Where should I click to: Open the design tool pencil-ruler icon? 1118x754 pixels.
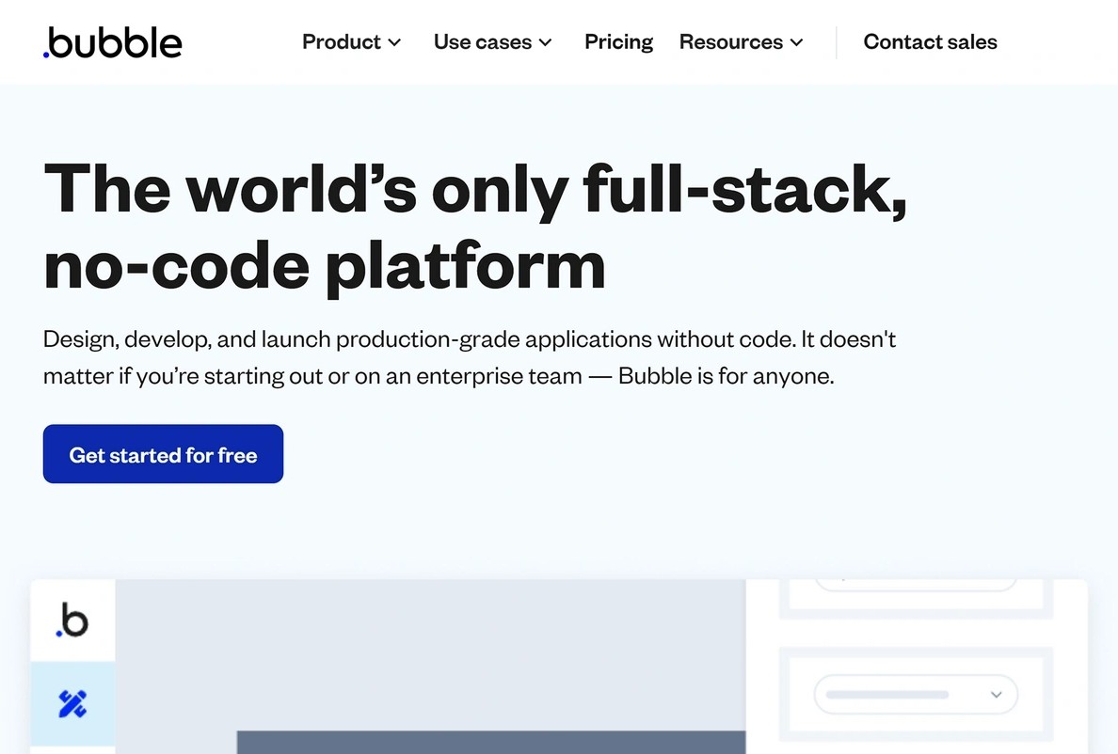[72, 704]
